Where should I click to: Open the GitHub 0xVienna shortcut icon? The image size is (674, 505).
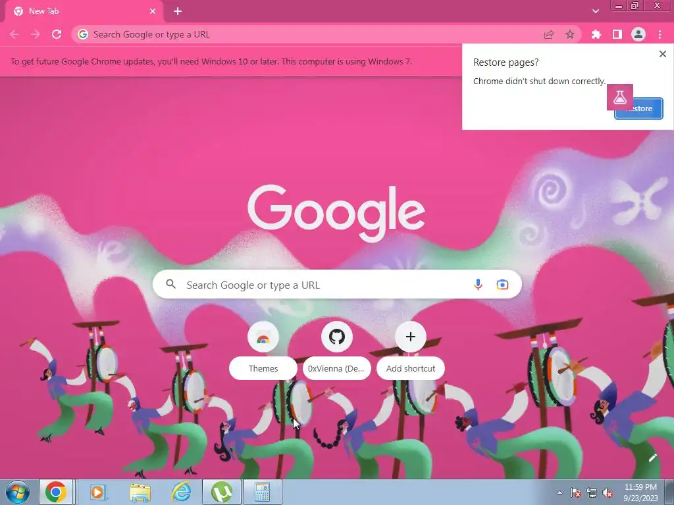tap(337, 337)
